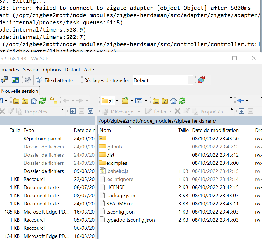The height and width of the screenshot is (239, 262).
Task: Click the Éditer button
Action: point(156,112)
